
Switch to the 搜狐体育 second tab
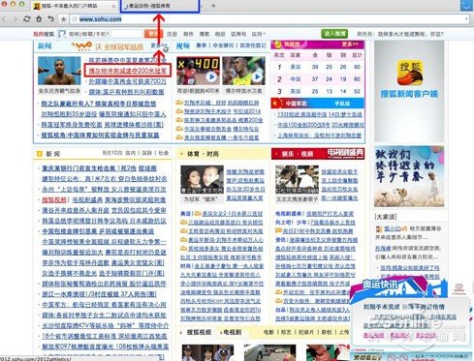click(x=160, y=6)
